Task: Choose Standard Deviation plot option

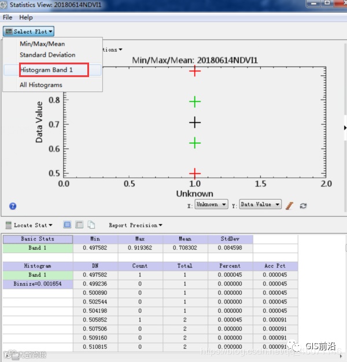Action: click(47, 54)
